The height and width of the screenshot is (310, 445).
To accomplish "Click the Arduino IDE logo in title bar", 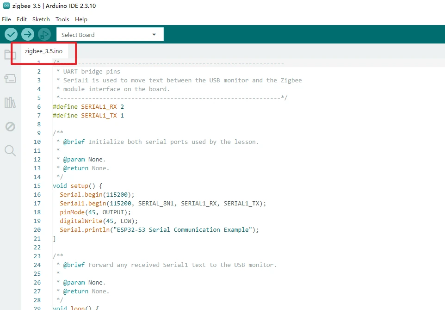I will tap(6, 6).
